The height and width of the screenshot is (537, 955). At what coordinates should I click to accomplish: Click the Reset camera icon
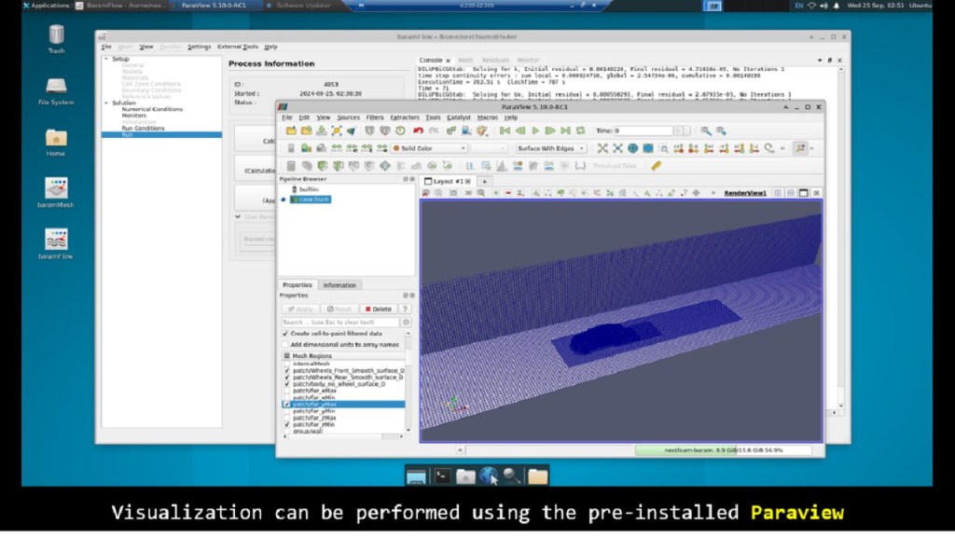coord(602,148)
